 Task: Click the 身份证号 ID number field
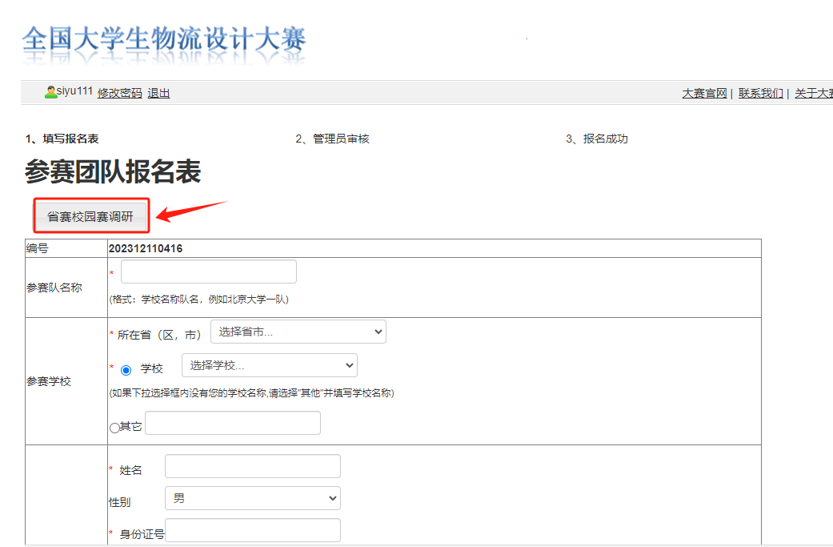click(x=252, y=529)
